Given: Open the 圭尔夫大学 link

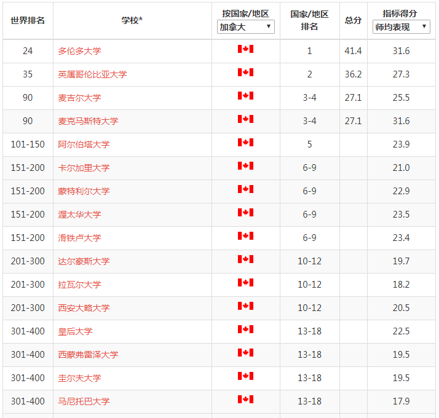Looking at the screenshot, I should [79, 379].
